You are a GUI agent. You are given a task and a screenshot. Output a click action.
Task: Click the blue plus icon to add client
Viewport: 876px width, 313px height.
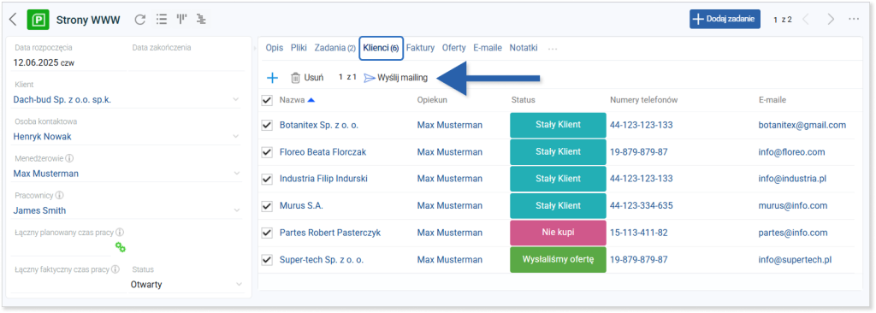pos(272,78)
